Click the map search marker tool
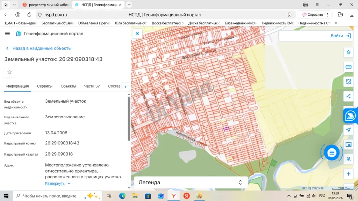The image size is (358, 201). [x=349, y=159]
